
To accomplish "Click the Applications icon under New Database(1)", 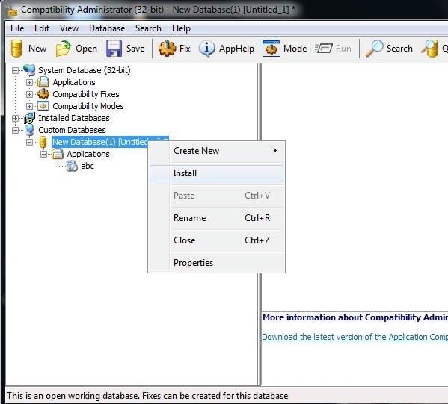I will tap(58, 154).
